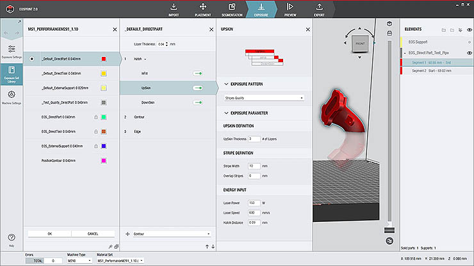
Task: Click the red _Default_DirectPart color swatch
Action: (104, 59)
